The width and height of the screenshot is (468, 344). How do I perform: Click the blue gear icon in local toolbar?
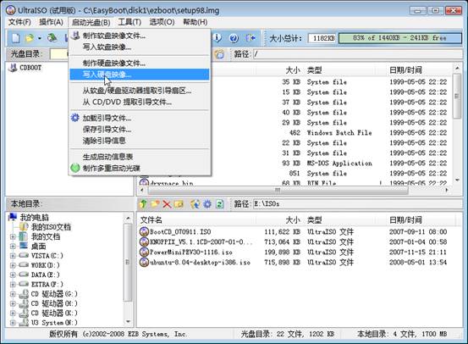point(207,204)
